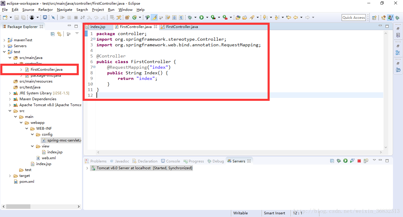
Task: Click the Search flashlight icon
Action: tap(252, 18)
